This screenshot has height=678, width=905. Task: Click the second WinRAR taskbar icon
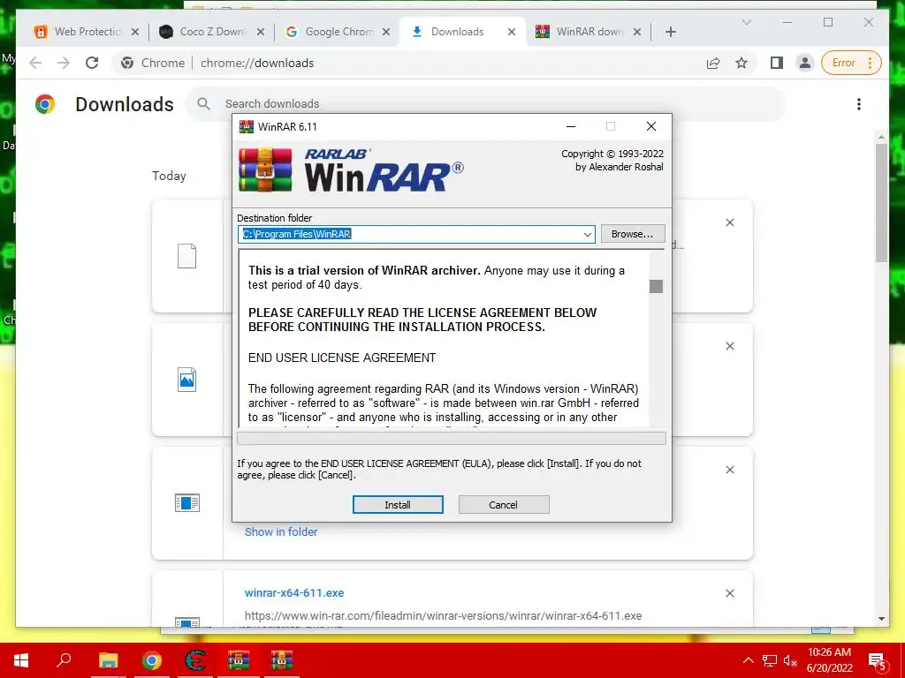(282, 660)
